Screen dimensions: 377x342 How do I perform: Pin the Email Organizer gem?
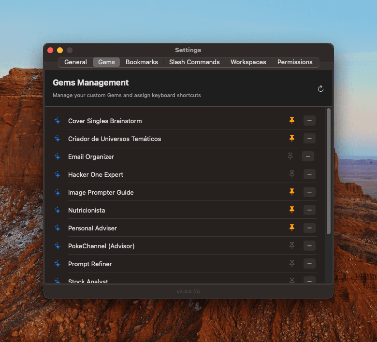click(290, 156)
